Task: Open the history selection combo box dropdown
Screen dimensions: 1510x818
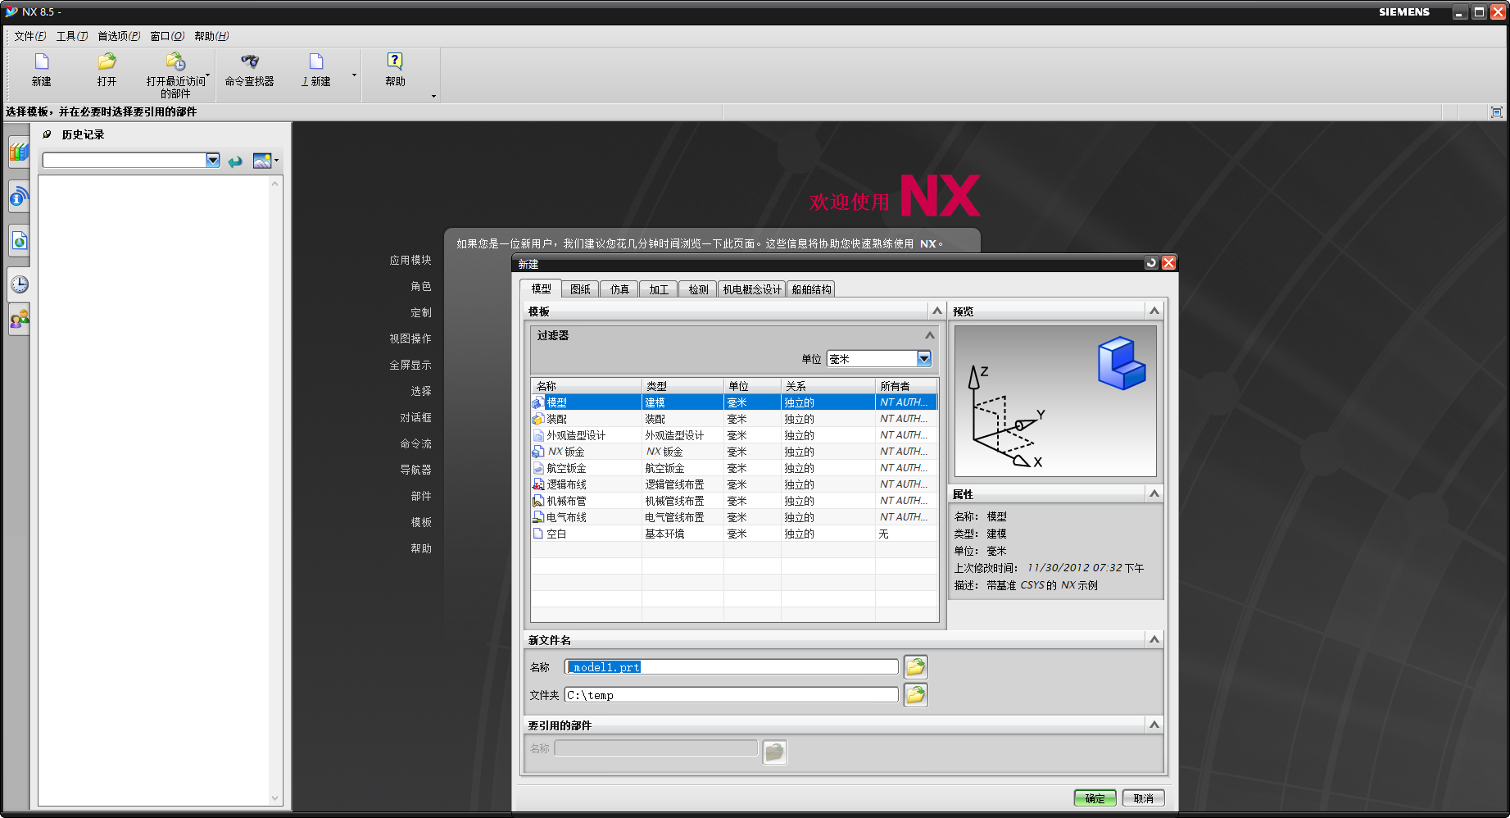Action: (213, 160)
